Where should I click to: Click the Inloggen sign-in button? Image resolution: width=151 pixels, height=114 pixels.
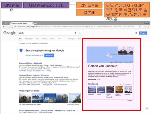pos(143,33)
